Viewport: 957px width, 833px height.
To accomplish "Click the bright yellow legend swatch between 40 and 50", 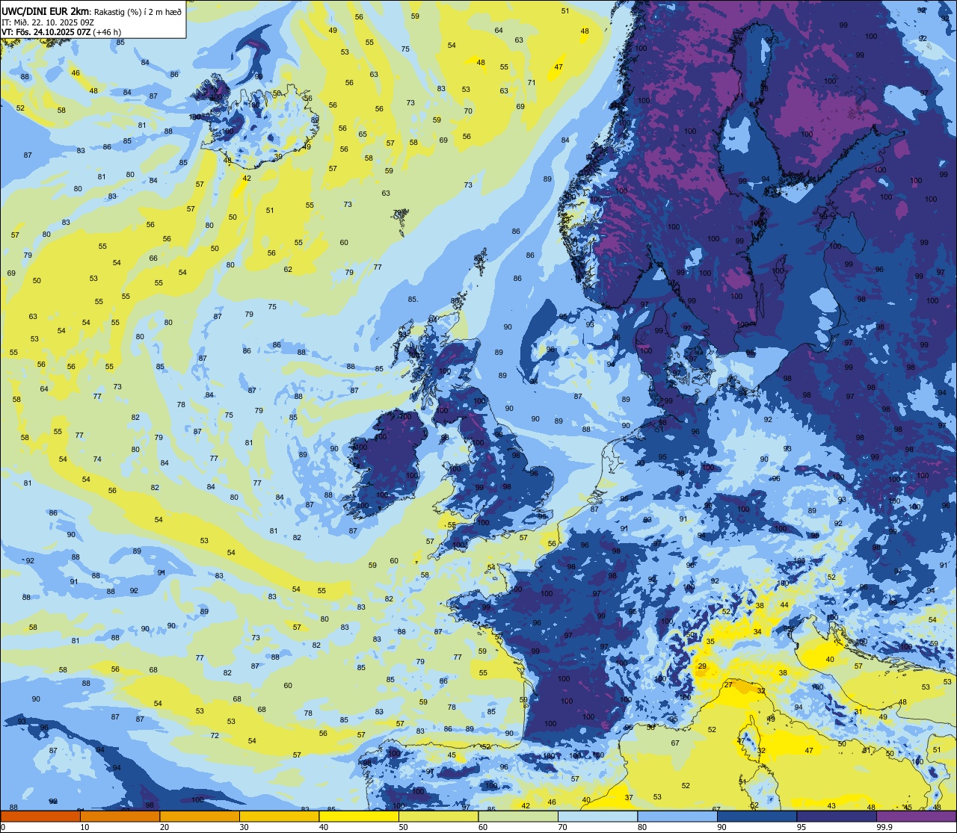I will point(359,816).
